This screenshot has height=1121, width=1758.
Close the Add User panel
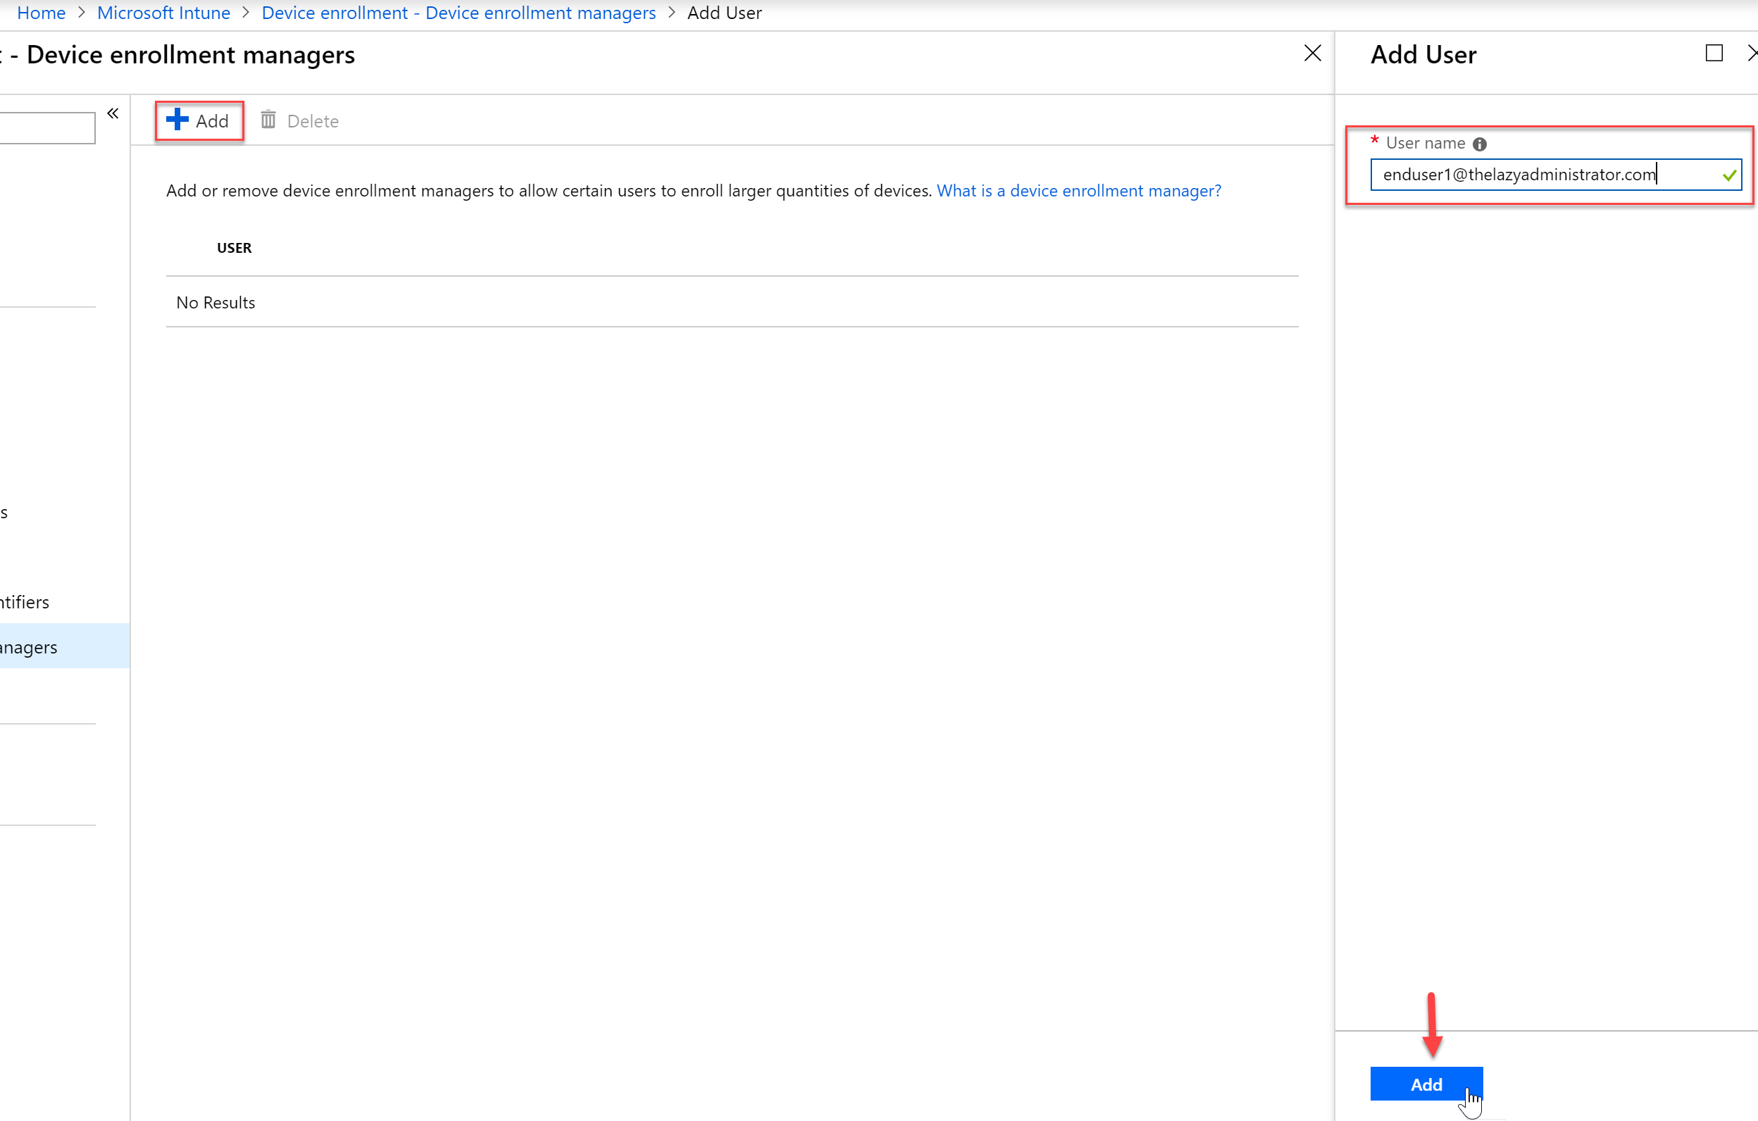[x=1752, y=54]
